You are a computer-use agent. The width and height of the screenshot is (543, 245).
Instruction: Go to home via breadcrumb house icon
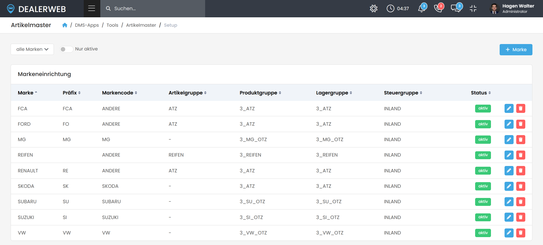65,25
